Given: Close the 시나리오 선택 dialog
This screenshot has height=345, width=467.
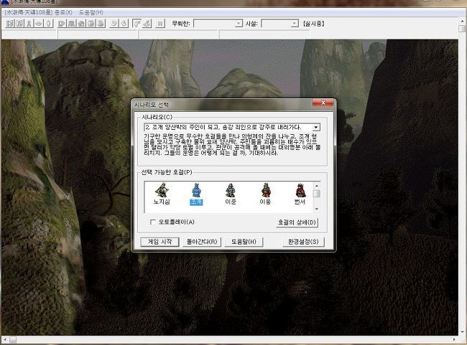Looking at the screenshot, I should [x=323, y=103].
